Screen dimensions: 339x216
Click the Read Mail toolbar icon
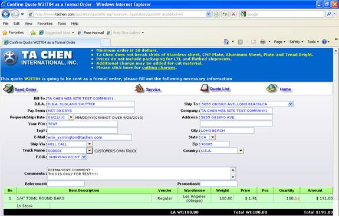pos(254,42)
